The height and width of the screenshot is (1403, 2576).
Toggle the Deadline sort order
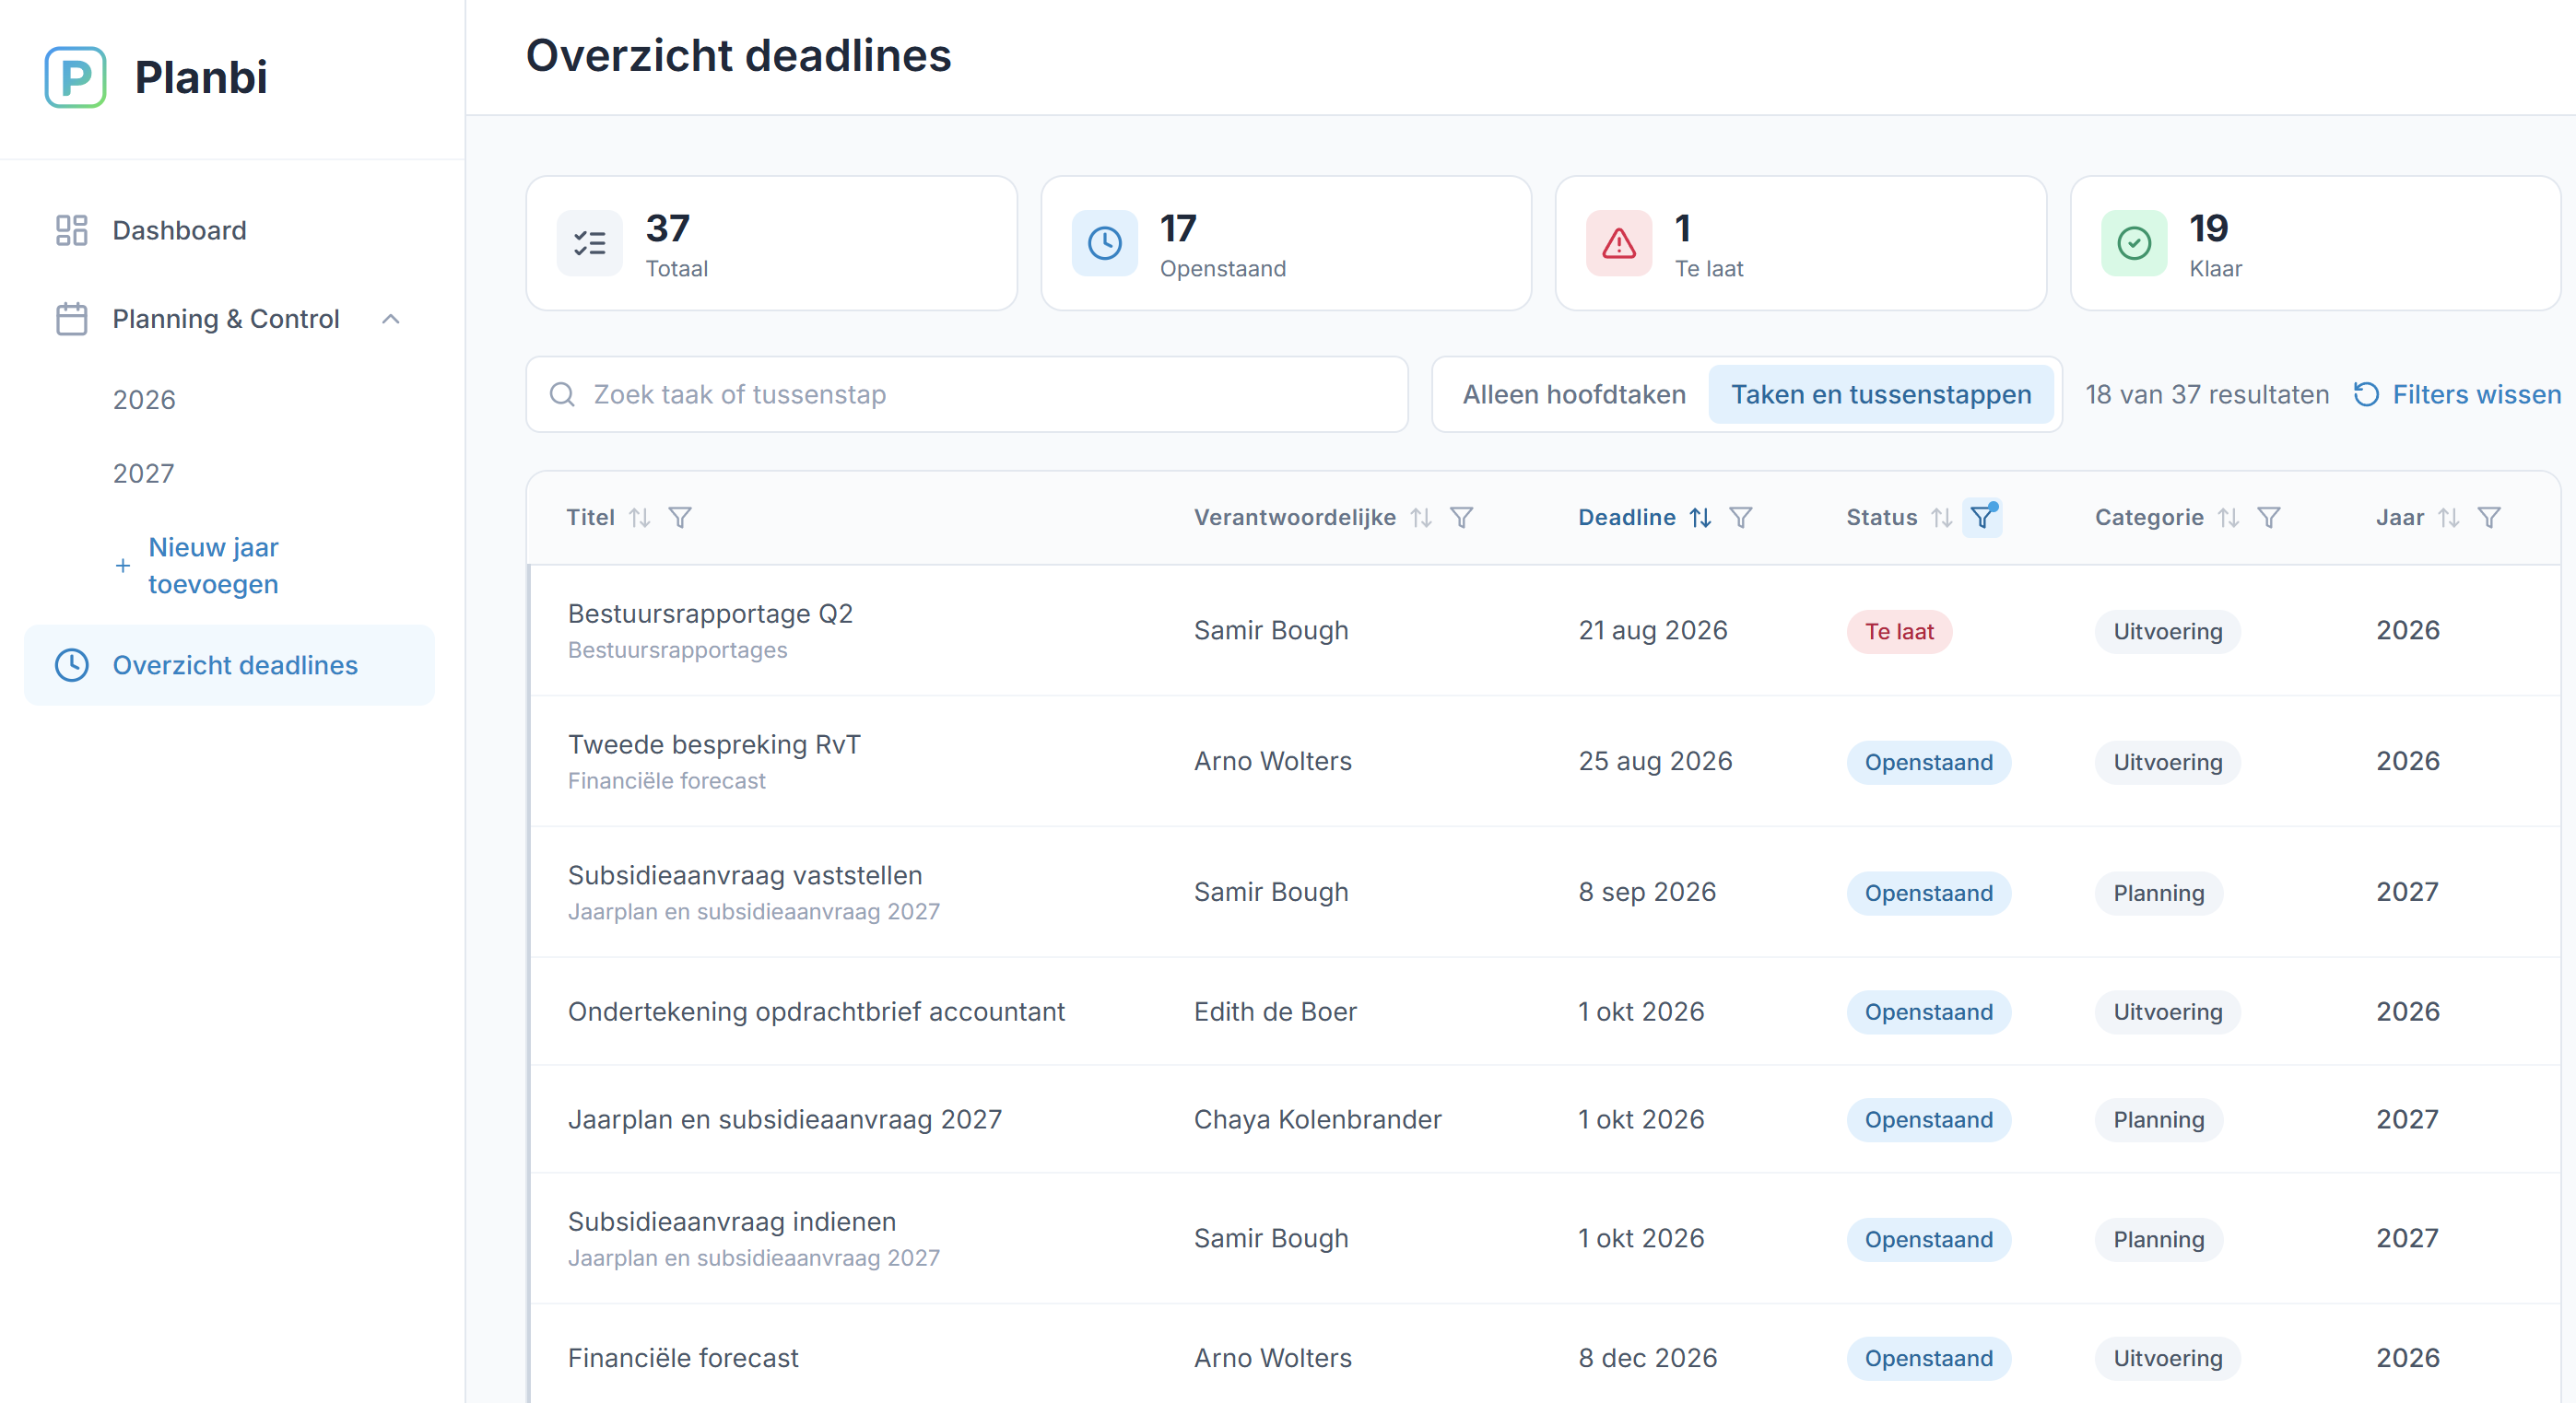point(1700,518)
